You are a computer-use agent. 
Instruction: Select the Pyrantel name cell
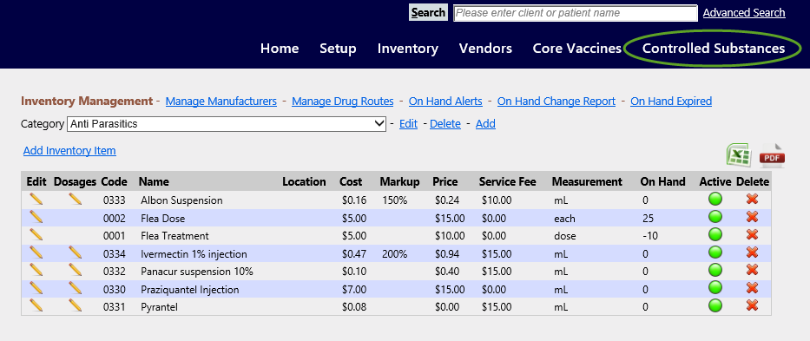pyautogui.click(x=159, y=307)
